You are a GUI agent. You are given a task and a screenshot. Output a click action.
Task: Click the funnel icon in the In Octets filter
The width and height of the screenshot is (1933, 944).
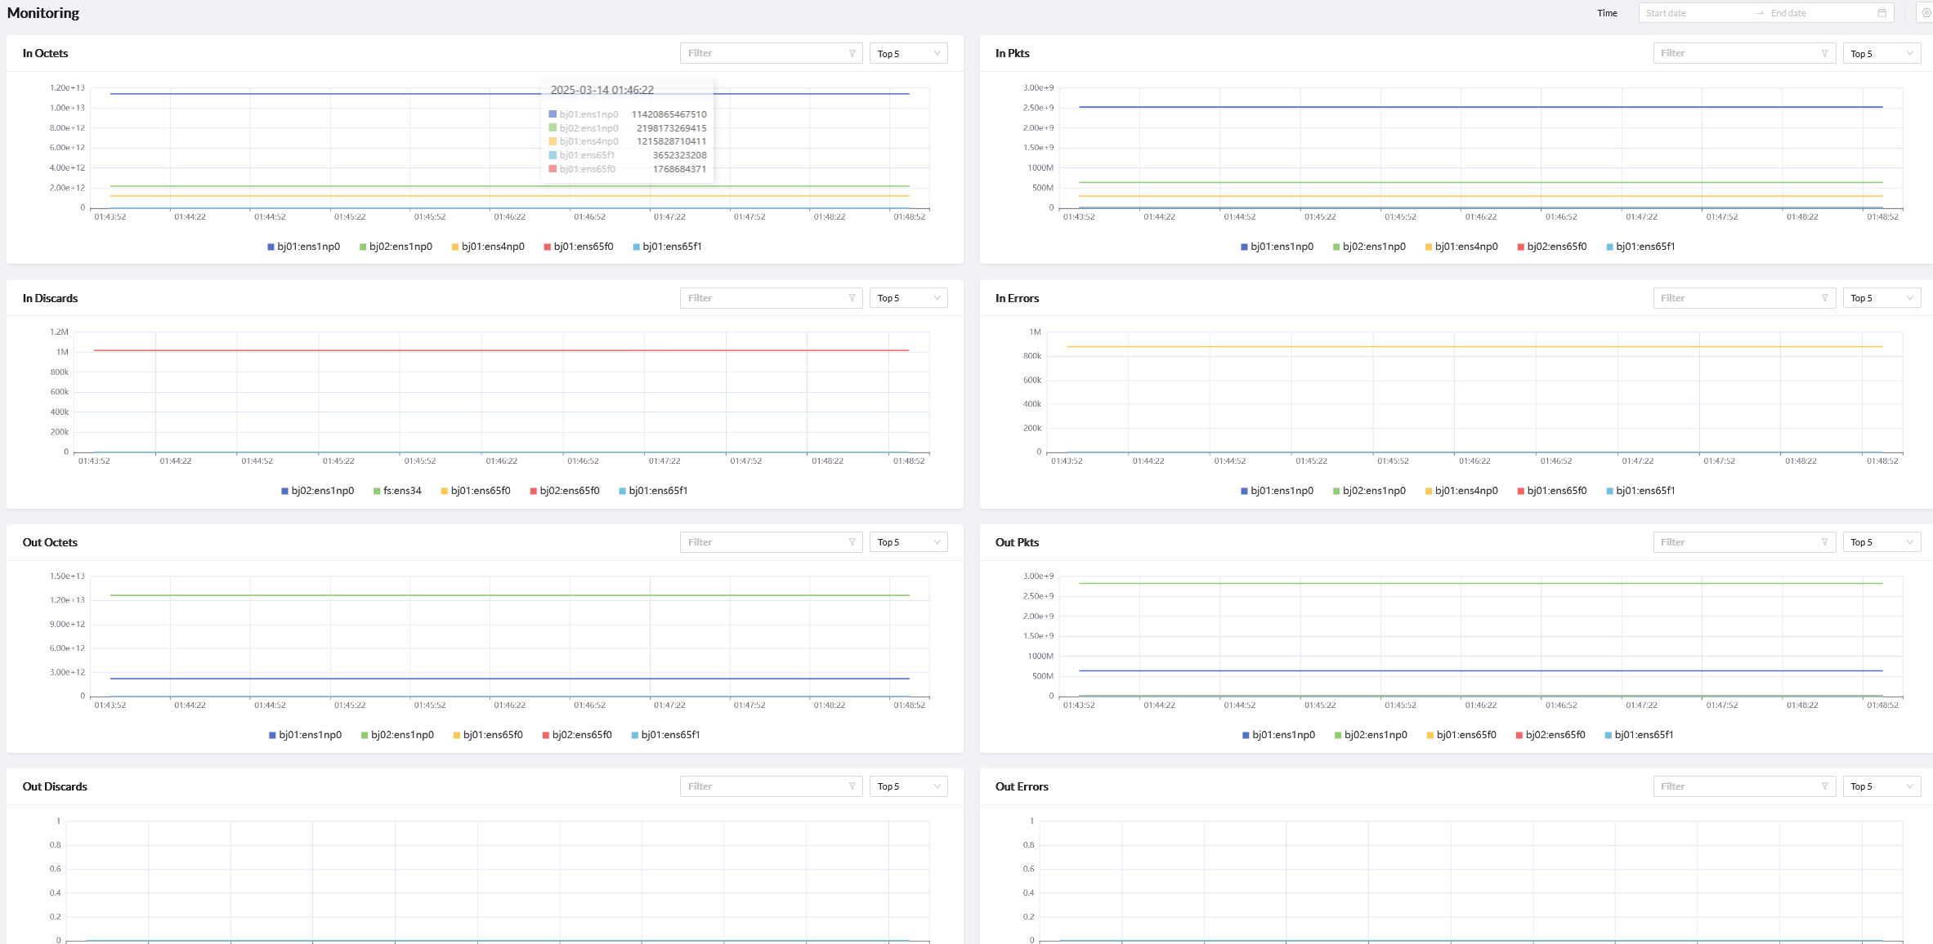pos(852,54)
